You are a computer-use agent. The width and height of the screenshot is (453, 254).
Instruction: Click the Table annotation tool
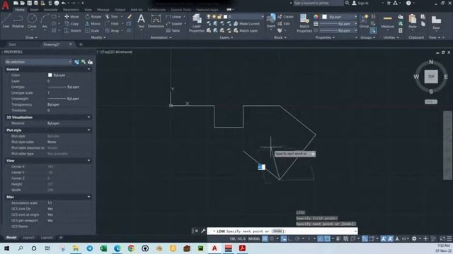pos(173,30)
